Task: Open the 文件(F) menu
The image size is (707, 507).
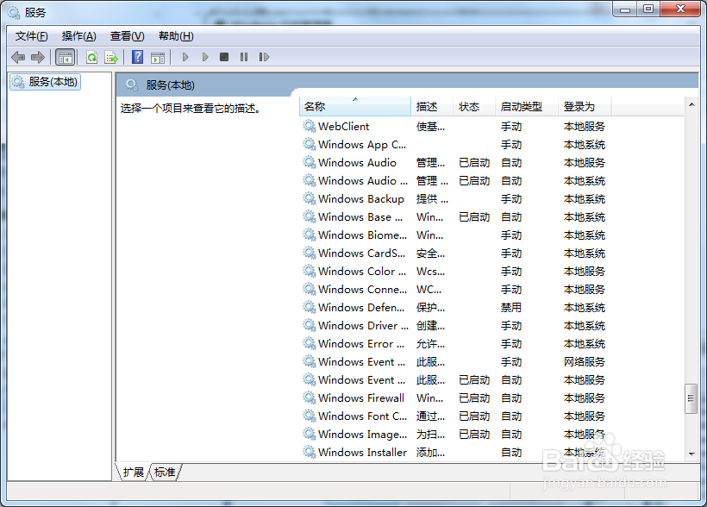Action: pos(32,36)
